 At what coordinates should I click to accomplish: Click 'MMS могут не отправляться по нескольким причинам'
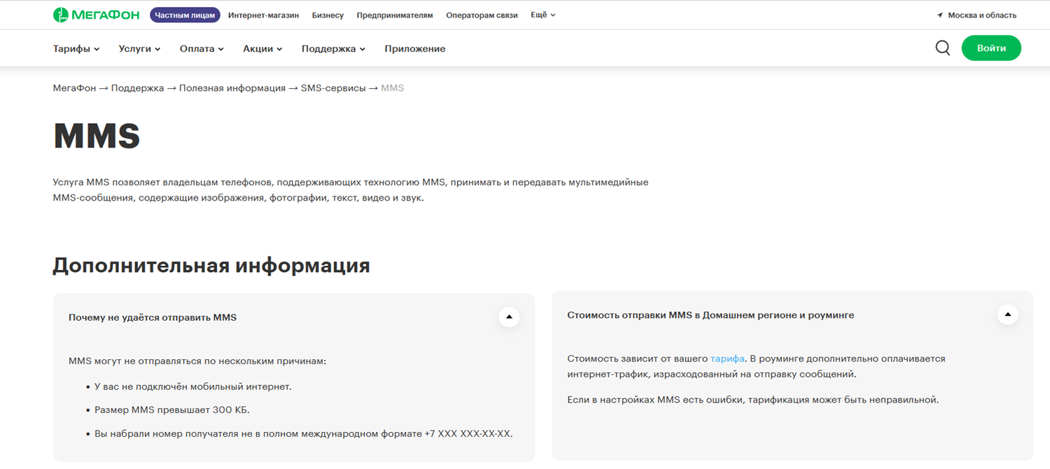[197, 361]
